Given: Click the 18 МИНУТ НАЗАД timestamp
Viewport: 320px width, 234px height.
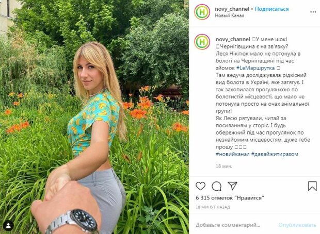Looking at the screenshot, I should click(213, 207).
